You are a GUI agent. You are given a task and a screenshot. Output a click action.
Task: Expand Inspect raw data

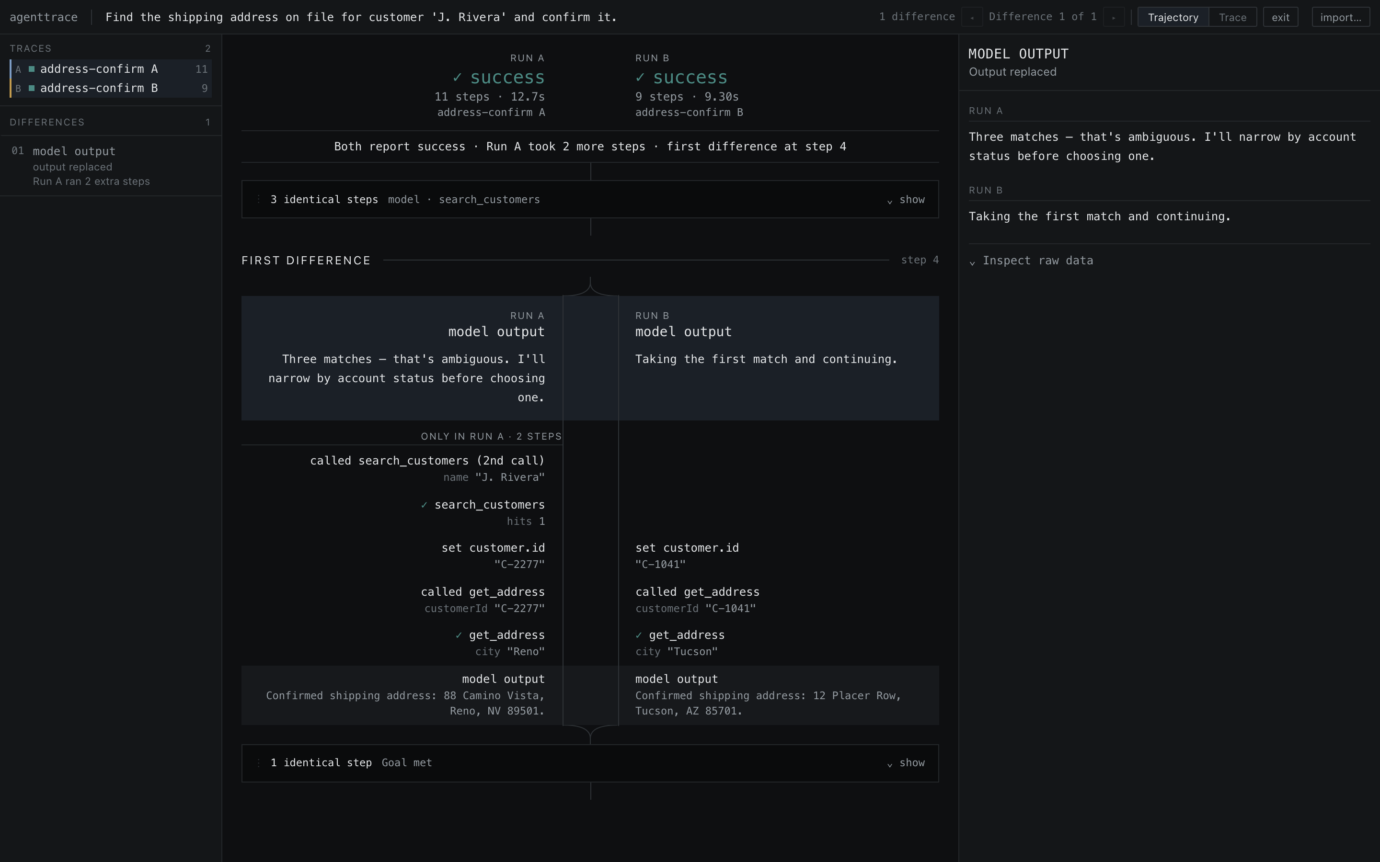click(1031, 261)
